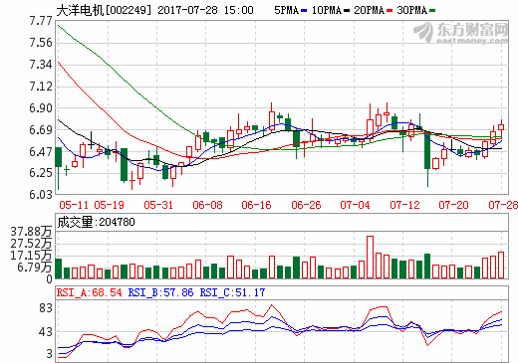Viewport: 518px width, 363px height.
Task: Click the stock code [002249]
Action: pos(129,10)
